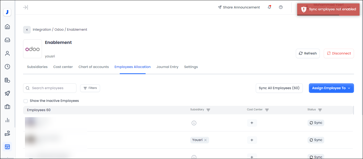This screenshot has width=363, height=159.
Task: Open the help question mark icon
Action: [x=281, y=7]
